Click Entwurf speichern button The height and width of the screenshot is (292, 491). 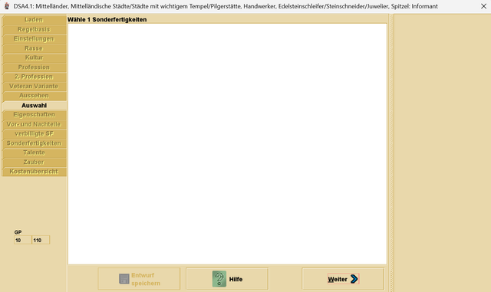click(139, 279)
